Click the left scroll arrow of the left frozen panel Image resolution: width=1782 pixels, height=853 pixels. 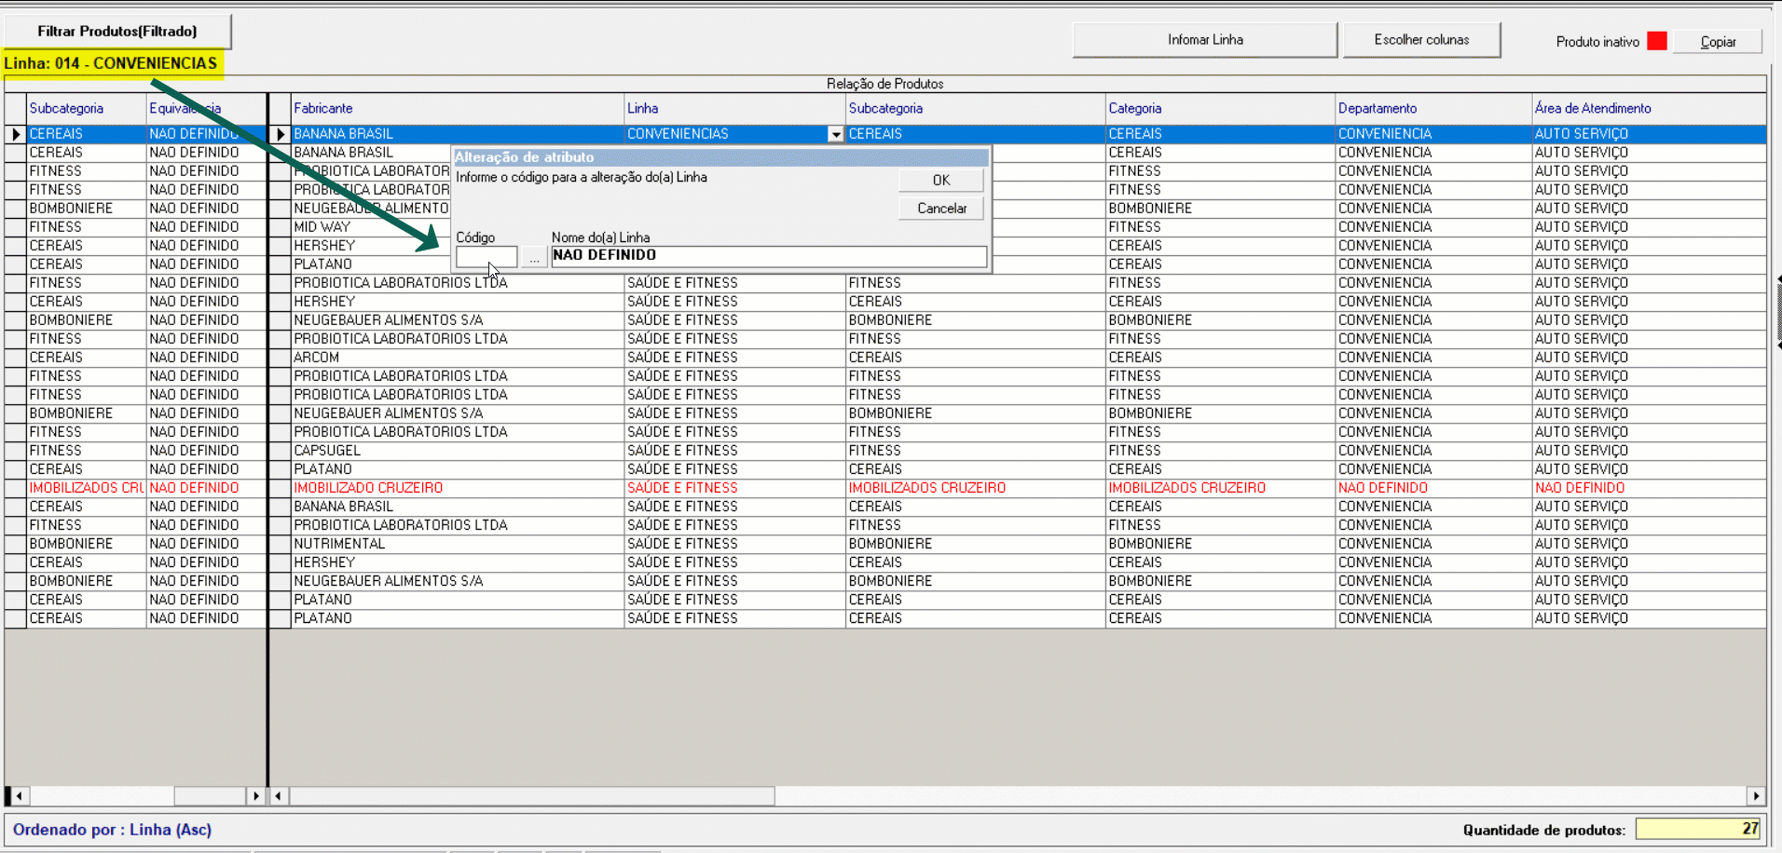pos(18,796)
